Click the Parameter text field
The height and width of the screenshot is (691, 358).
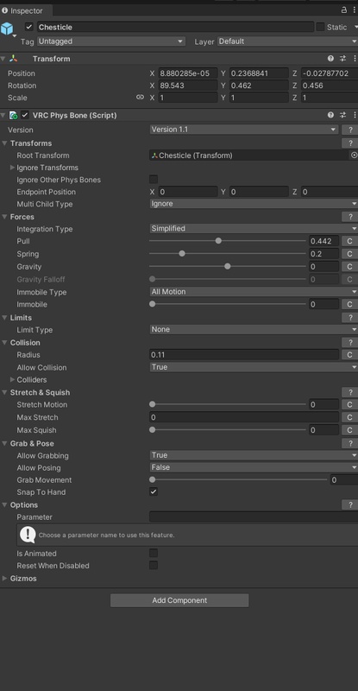click(x=254, y=517)
